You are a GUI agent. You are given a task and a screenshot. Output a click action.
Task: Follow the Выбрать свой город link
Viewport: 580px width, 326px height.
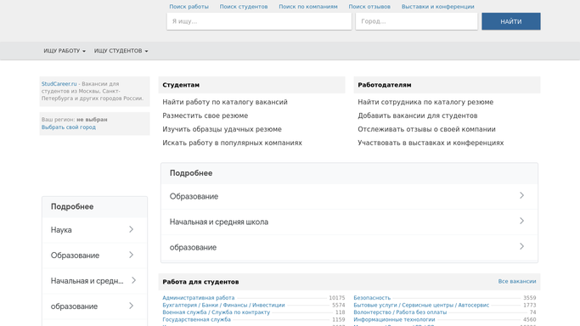point(69,127)
